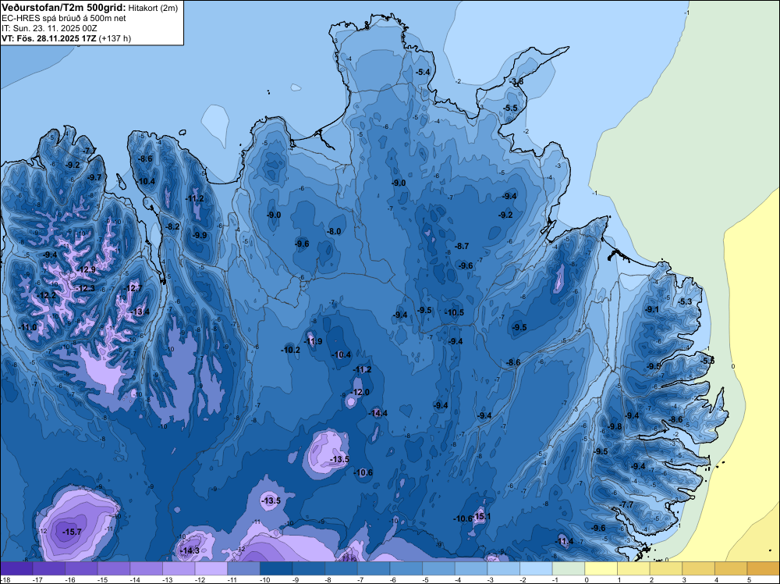
Task: Click the initial time 'IT: Sun. 23. 11. 2025 00Z'
Action: (x=50, y=28)
